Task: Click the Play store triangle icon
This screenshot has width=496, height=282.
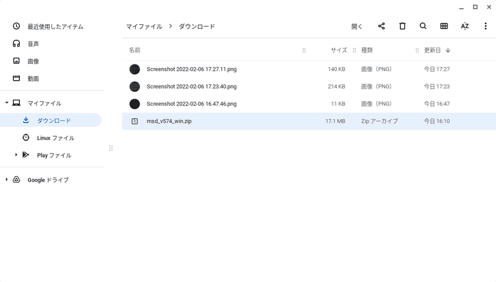Action: [x=26, y=154]
